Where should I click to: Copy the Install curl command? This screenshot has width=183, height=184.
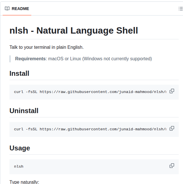point(172,91)
